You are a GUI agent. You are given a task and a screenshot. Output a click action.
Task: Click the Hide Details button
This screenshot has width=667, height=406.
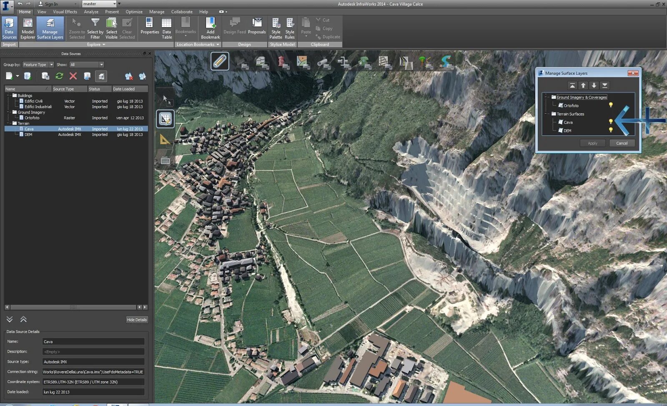tap(137, 320)
